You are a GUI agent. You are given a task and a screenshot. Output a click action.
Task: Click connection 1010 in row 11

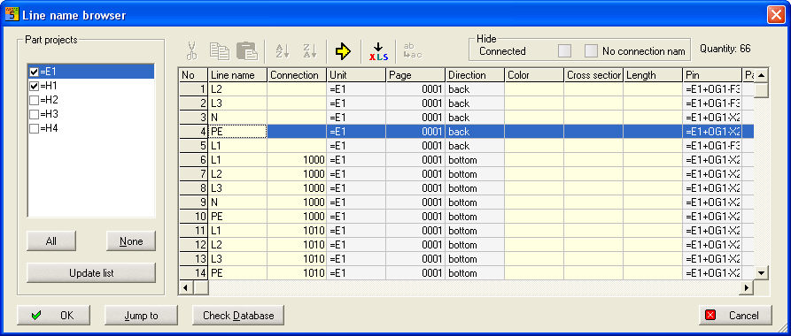click(x=297, y=230)
